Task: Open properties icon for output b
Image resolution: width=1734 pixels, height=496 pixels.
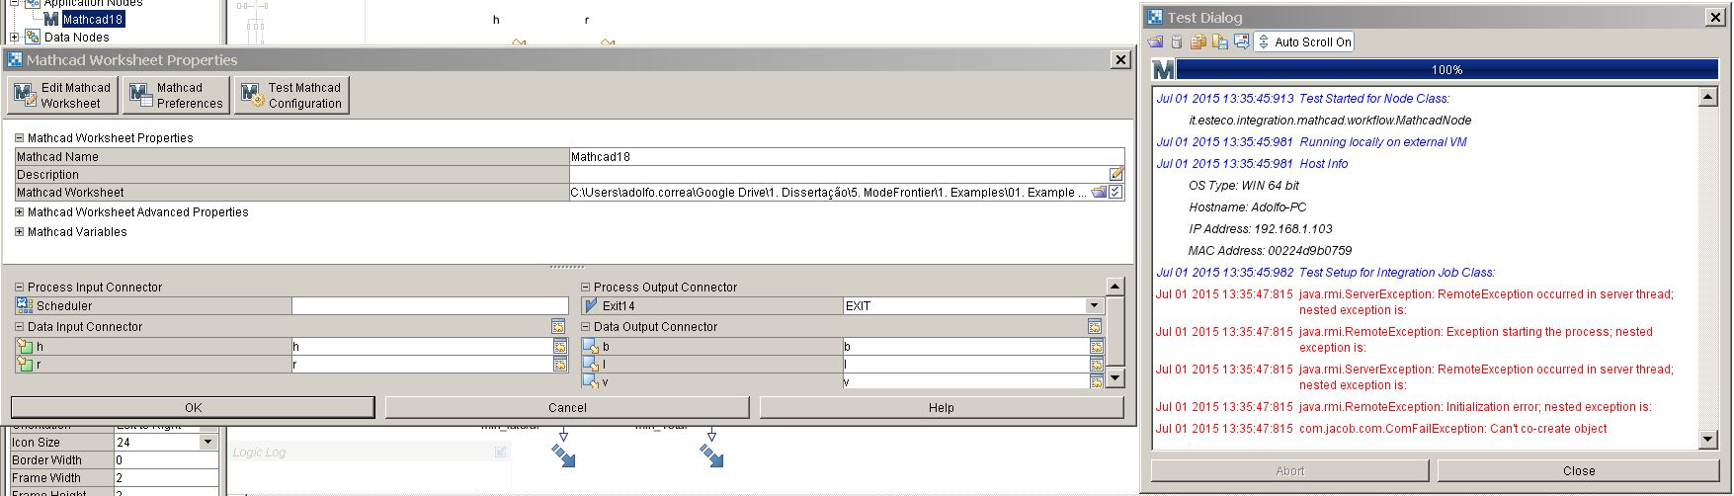Action: pyautogui.click(x=1097, y=347)
